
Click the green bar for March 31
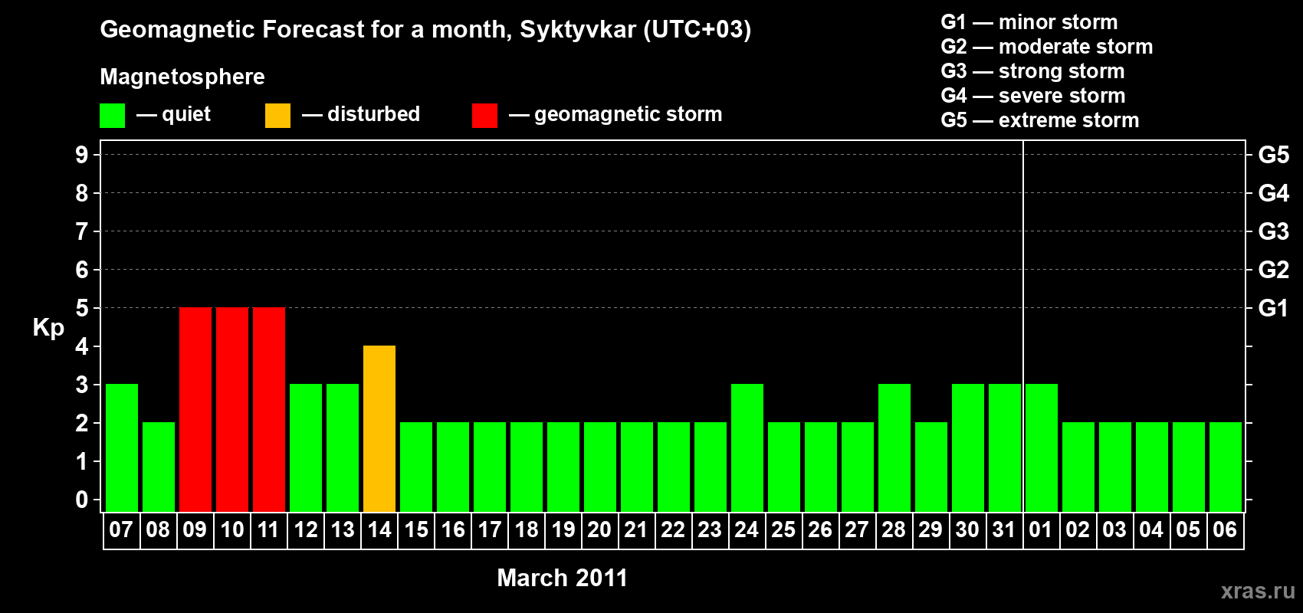tap(1005, 447)
